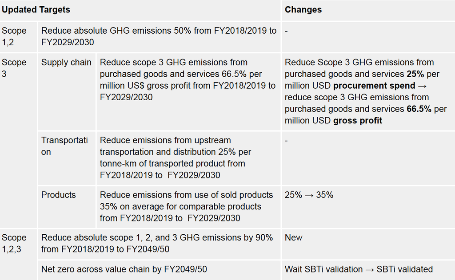Click the New change cell
This screenshot has width=455, height=280.
point(368,244)
